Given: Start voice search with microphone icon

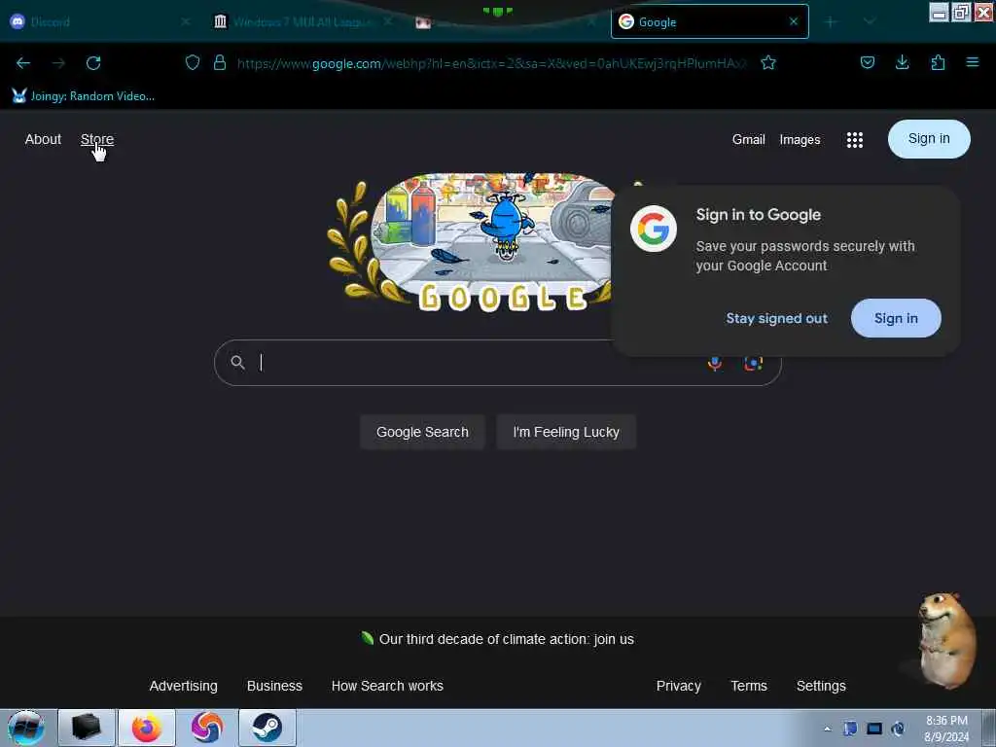Looking at the screenshot, I should pos(715,364).
